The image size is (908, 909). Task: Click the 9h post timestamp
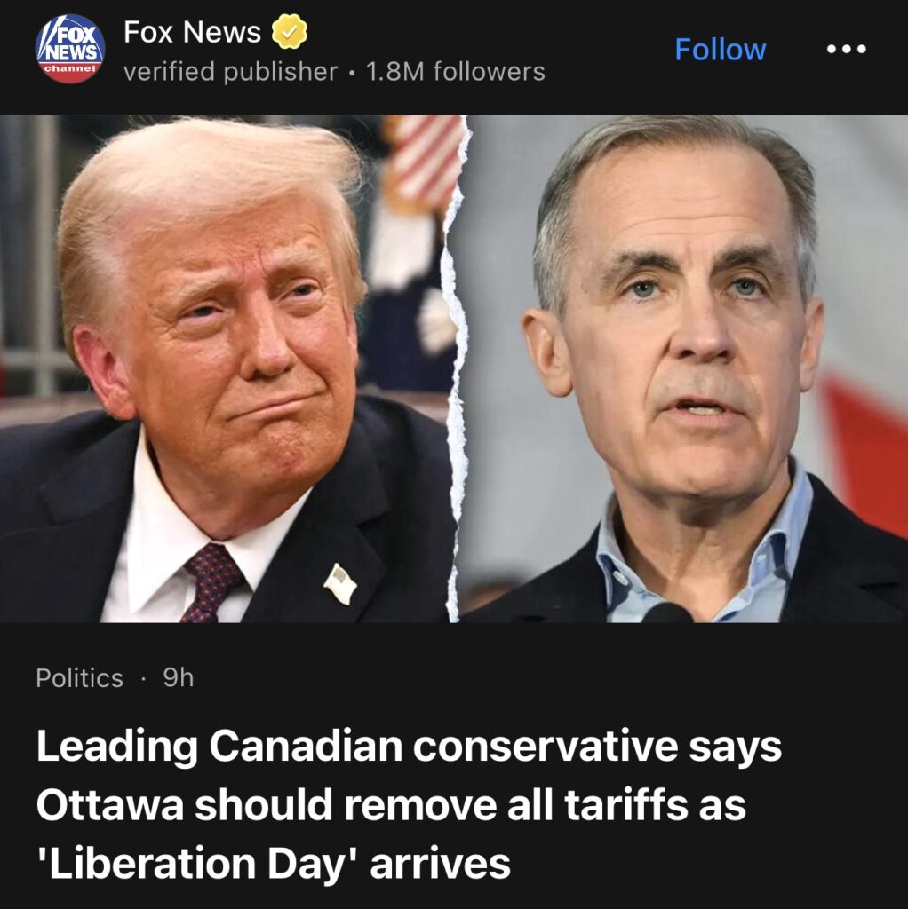178,677
